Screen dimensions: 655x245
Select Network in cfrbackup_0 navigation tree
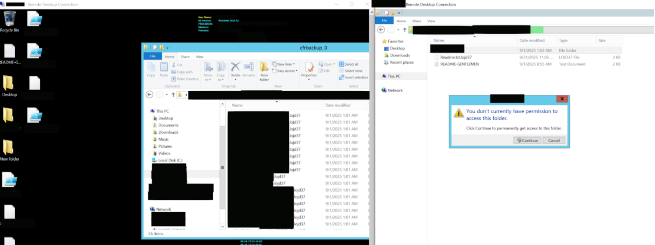(161, 209)
